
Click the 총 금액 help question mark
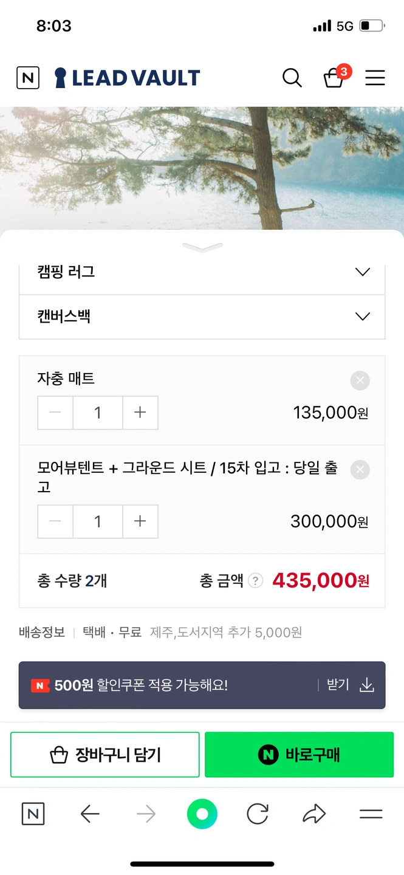(x=256, y=581)
